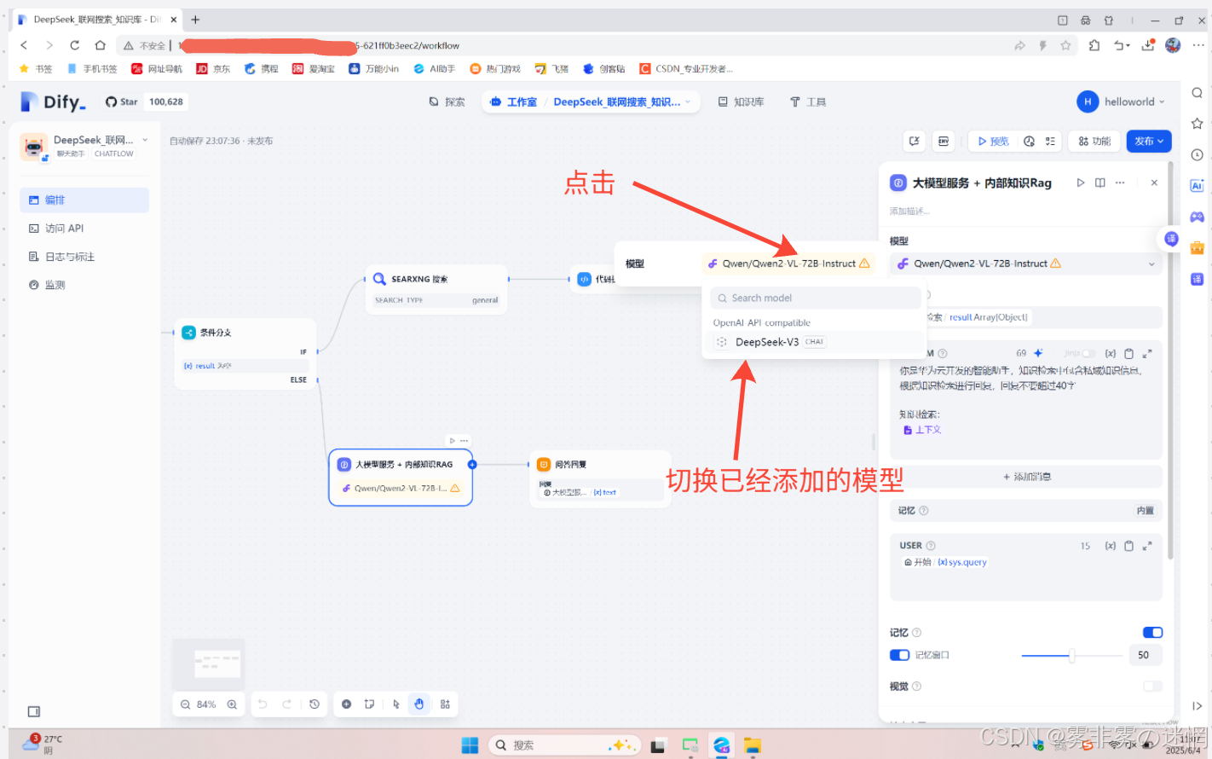
Task: Zoom out the workflow canvas
Action: point(185,704)
